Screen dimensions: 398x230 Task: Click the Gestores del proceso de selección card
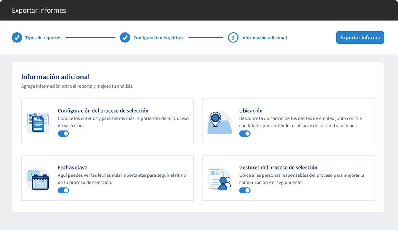pyautogui.click(x=289, y=178)
